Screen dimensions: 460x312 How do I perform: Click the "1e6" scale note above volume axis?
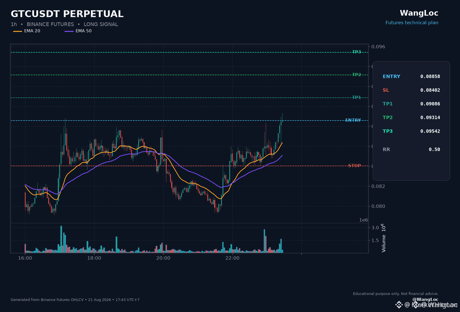pos(364,220)
